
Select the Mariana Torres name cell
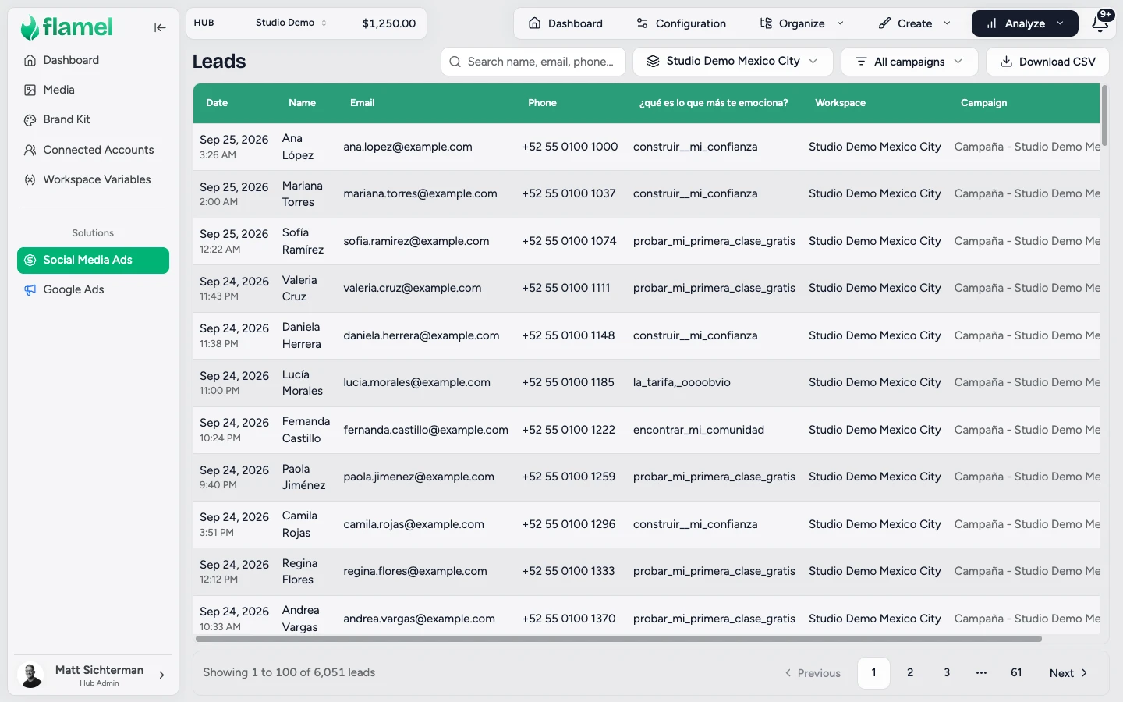[x=303, y=193]
